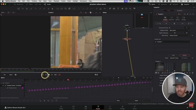Switch to Settings tab in Inspector
Screen dimensions: 196x110
183,18
